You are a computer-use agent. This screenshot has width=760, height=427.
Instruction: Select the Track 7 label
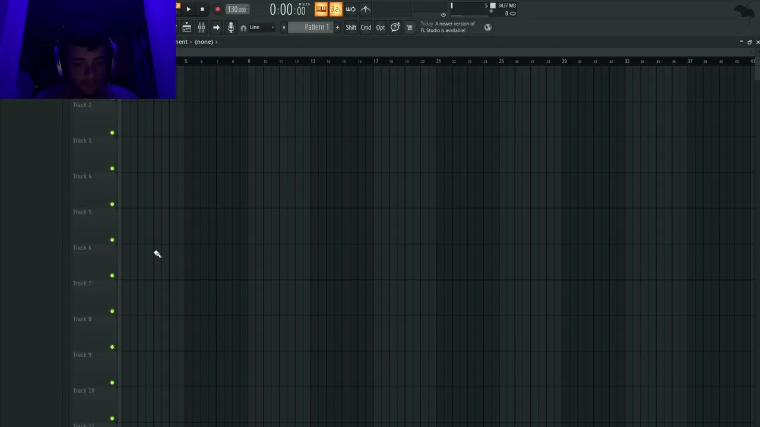82,283
